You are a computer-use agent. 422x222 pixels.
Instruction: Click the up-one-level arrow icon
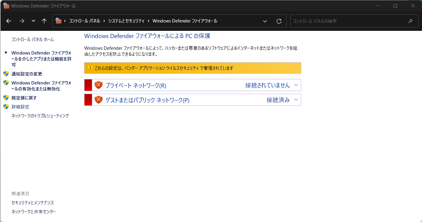pyautogui.click(x=44, y=21)
